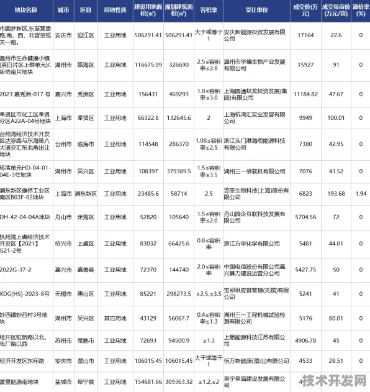
Task: Select the 定海区 district cell
Action: point(86,217)
